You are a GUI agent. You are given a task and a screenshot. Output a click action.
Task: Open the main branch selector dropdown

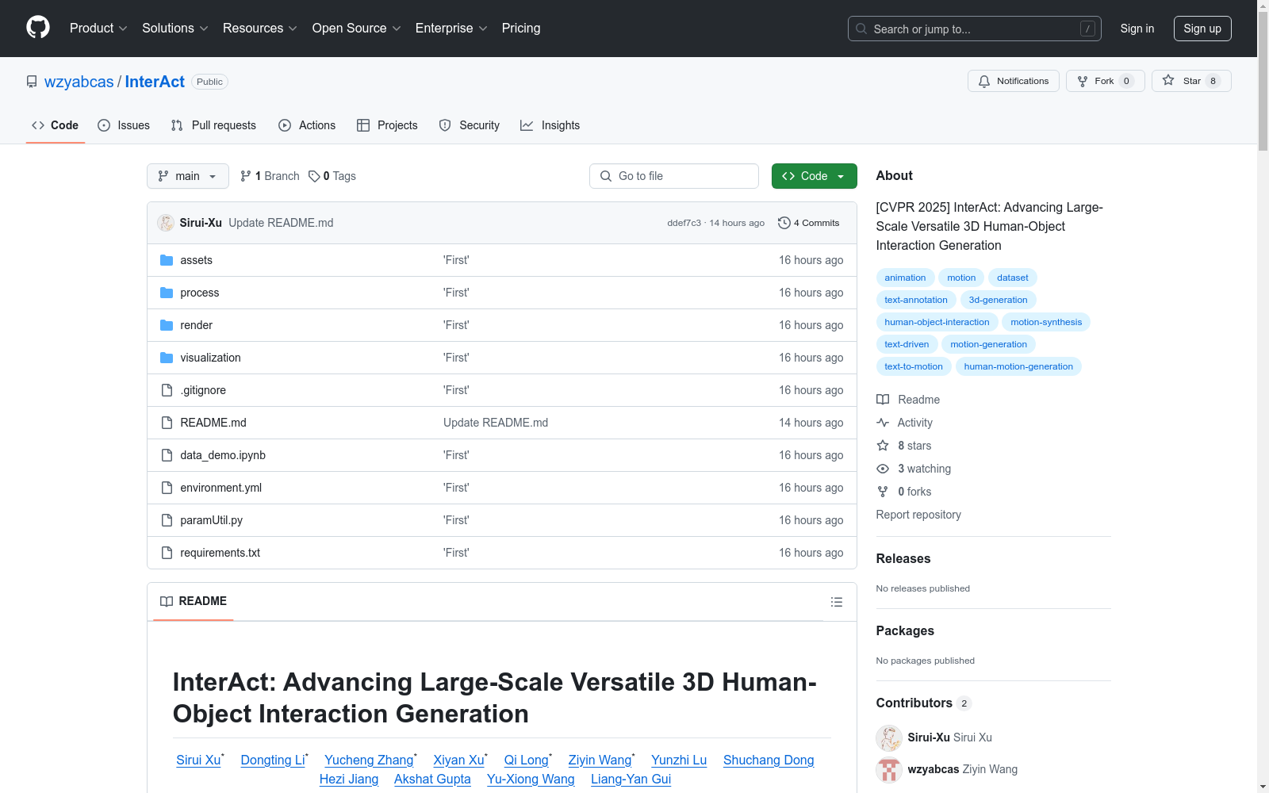point(188,176)
